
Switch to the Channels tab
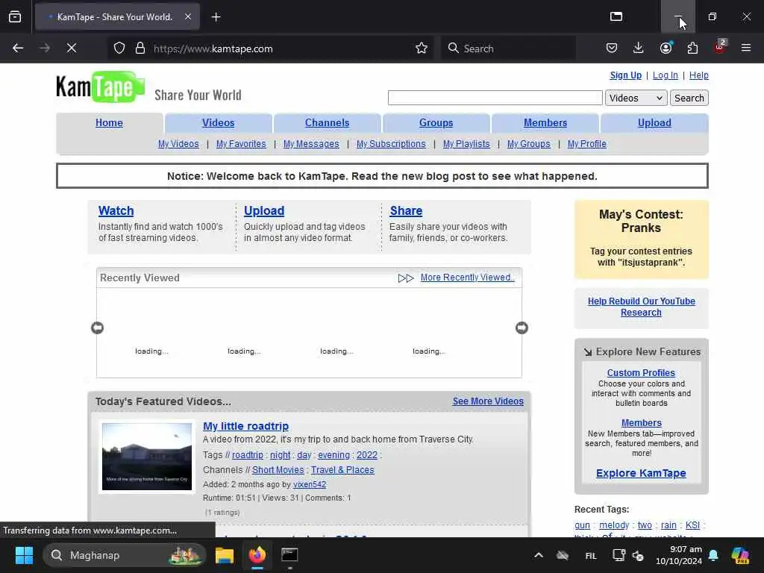coord(327,123)
